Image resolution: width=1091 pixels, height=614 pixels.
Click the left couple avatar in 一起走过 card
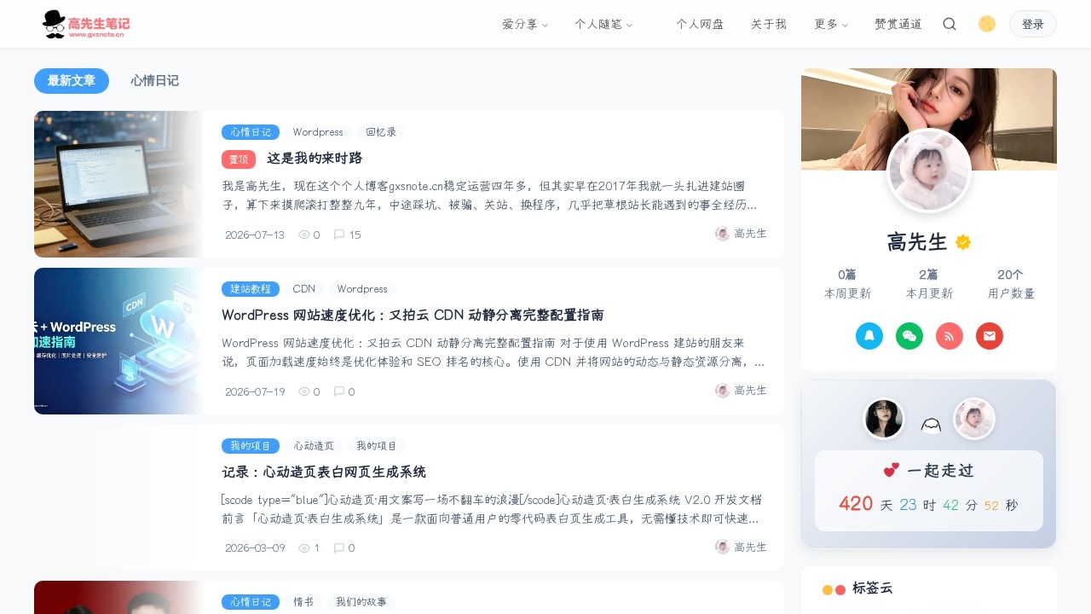[x=884, y=419]
